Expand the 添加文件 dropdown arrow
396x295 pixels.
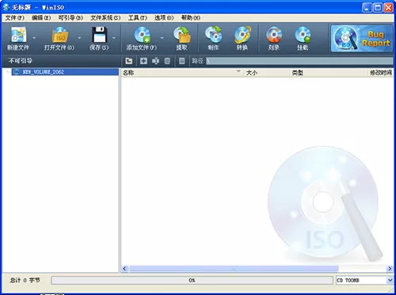(x=162, y=38)
